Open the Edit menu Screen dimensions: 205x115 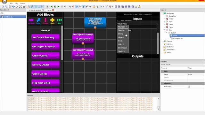point(16,3)
